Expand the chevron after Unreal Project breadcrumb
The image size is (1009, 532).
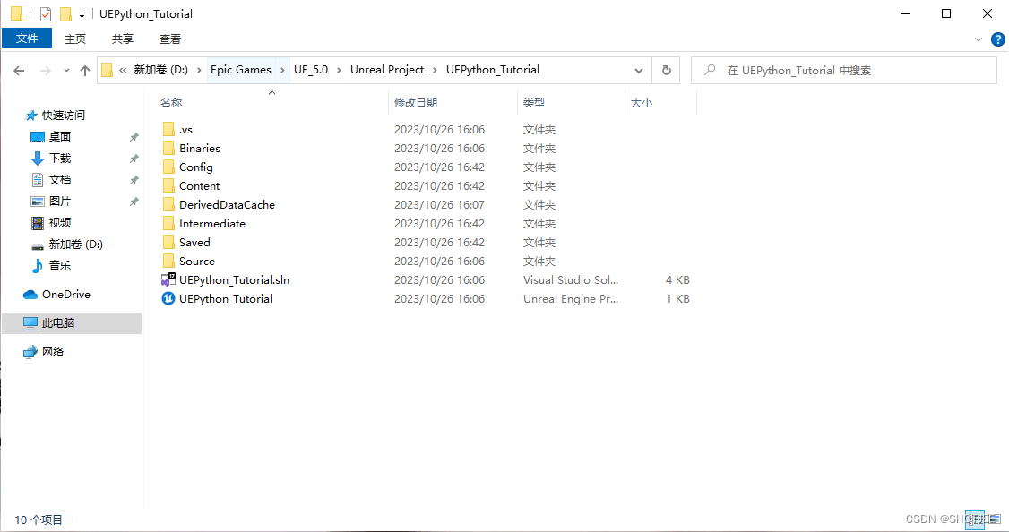[x=435, y=70]
